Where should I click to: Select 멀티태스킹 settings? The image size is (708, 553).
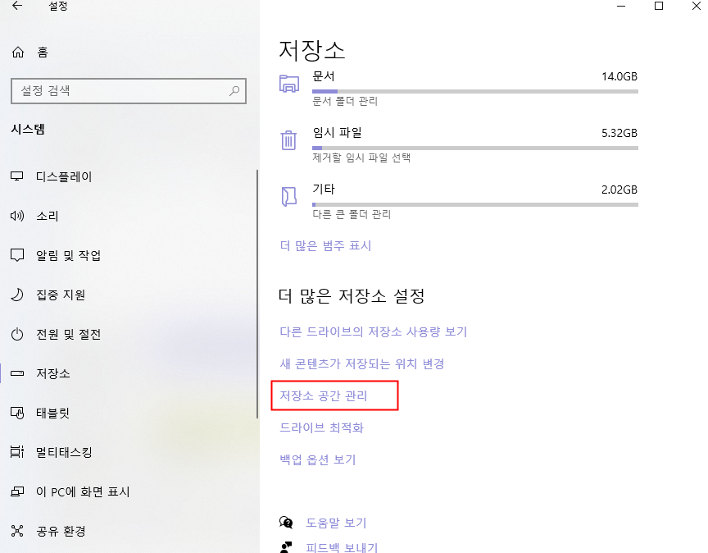66,452
